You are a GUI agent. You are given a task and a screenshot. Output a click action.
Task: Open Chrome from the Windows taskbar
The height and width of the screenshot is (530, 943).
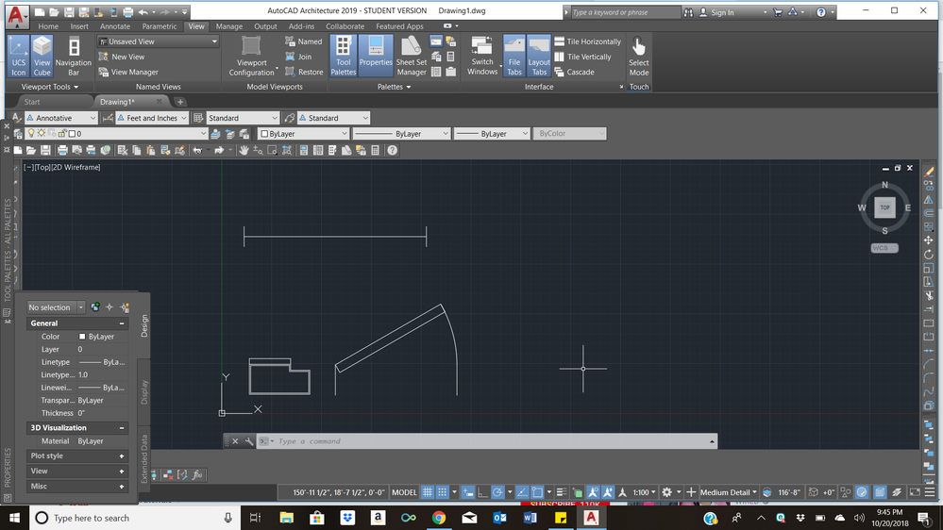pos(438,518)
